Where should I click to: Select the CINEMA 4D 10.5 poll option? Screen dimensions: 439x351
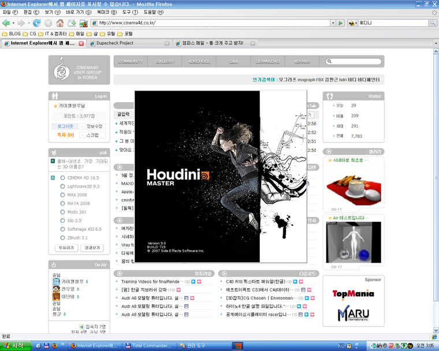pyautogui.click(x=62, y=178)
